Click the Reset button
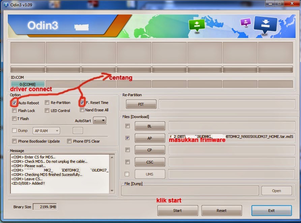301x223 pixels. click(x=222, y=210)
